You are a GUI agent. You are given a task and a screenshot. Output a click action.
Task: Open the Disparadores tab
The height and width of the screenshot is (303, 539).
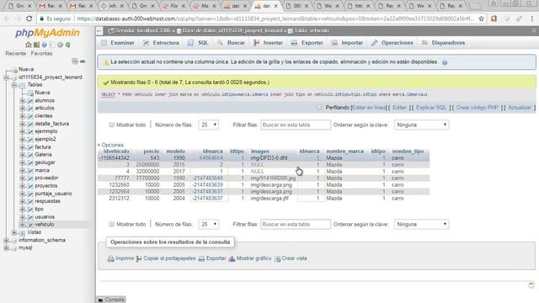coord(443,43)
